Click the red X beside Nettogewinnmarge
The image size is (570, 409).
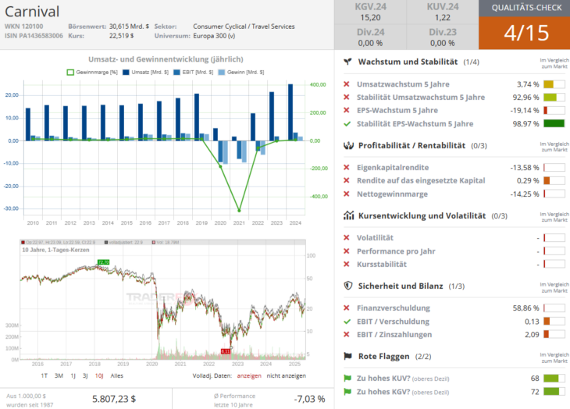pos(347,194)
